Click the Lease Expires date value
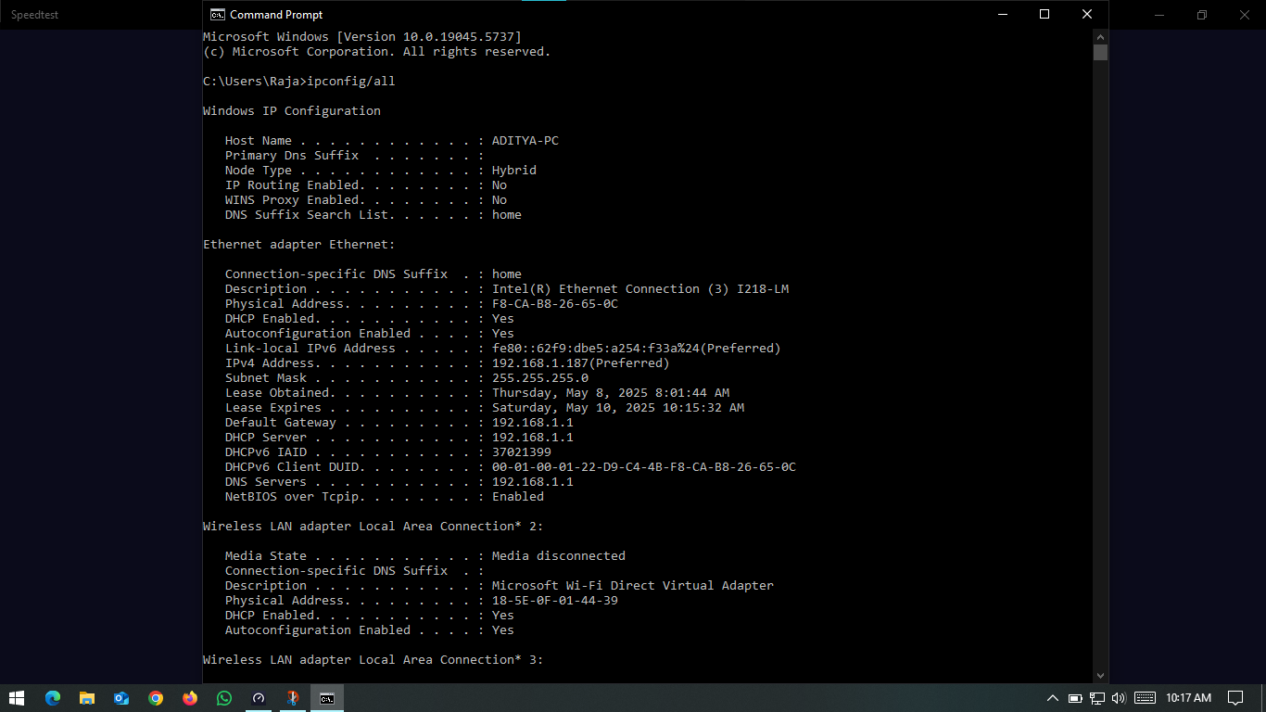Viewport: 1266px width, 712px height. (618, 408)
